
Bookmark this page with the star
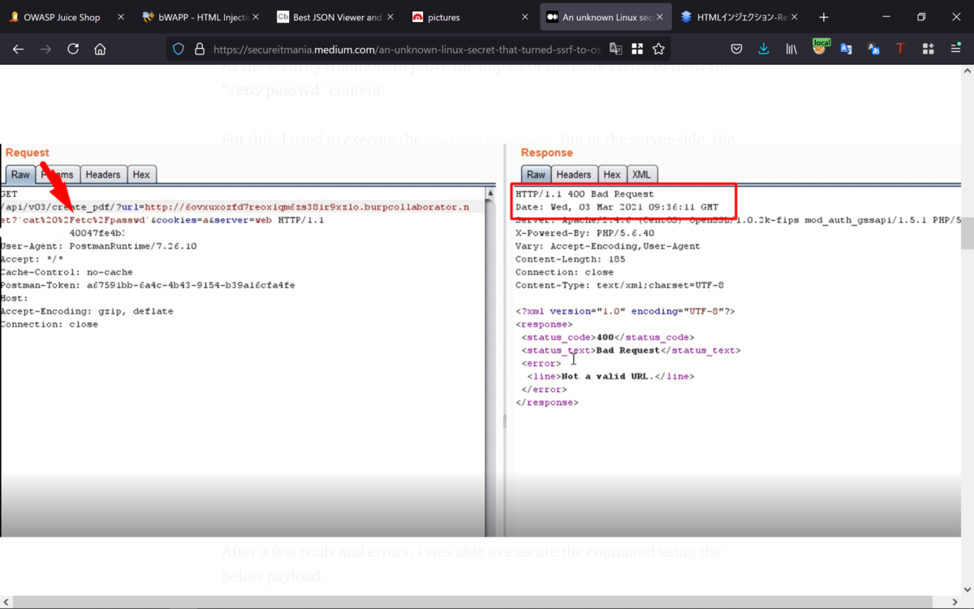[x=658, y=50]
